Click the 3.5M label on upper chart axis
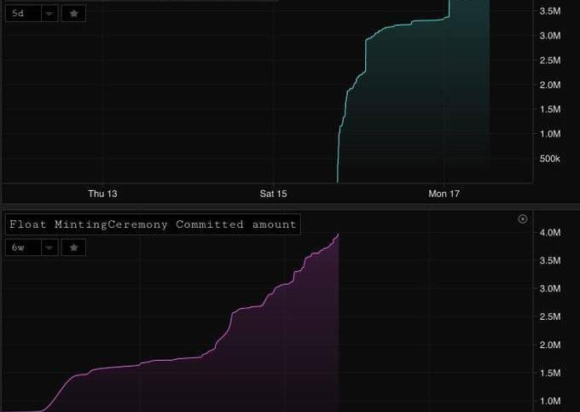Screen dimensions: 580x412 click(549, 11)
